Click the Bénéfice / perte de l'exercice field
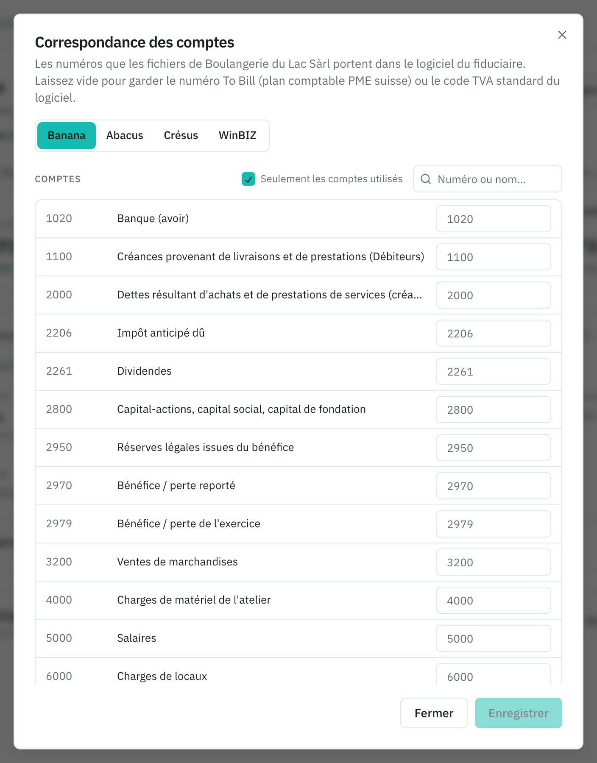Viewport: 597px width, 763px height. tap(494, 524)
